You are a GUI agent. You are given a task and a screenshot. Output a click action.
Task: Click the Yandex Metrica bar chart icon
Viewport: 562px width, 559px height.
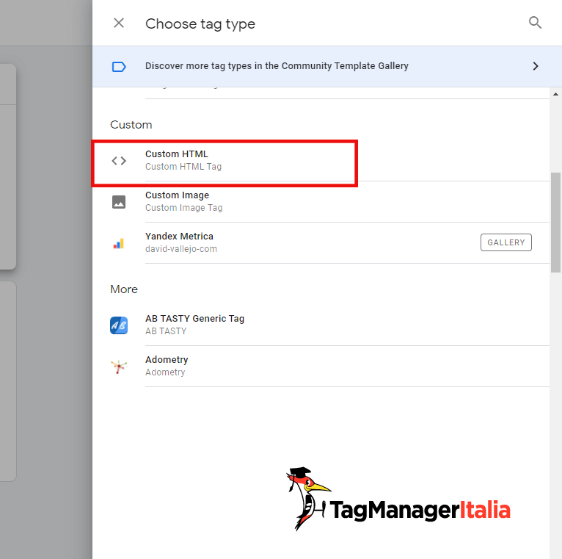(x=119, y=243)
